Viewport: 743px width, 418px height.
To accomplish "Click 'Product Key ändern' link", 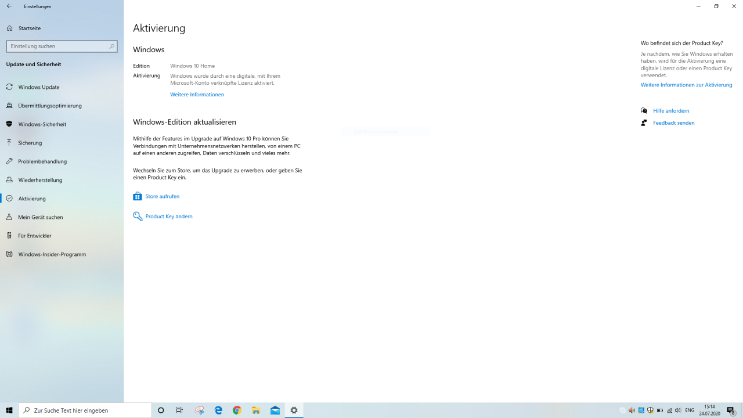I will click(x=168, y=217).
